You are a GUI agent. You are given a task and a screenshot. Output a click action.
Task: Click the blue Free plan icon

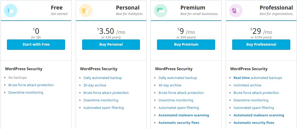[11, 11]
